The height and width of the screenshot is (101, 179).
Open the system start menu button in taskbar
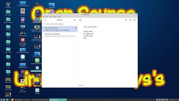coord(1,100)
